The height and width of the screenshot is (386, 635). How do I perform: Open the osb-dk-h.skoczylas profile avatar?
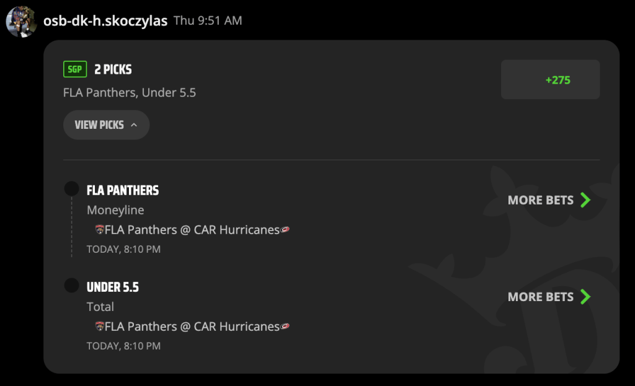coord(22,22)
